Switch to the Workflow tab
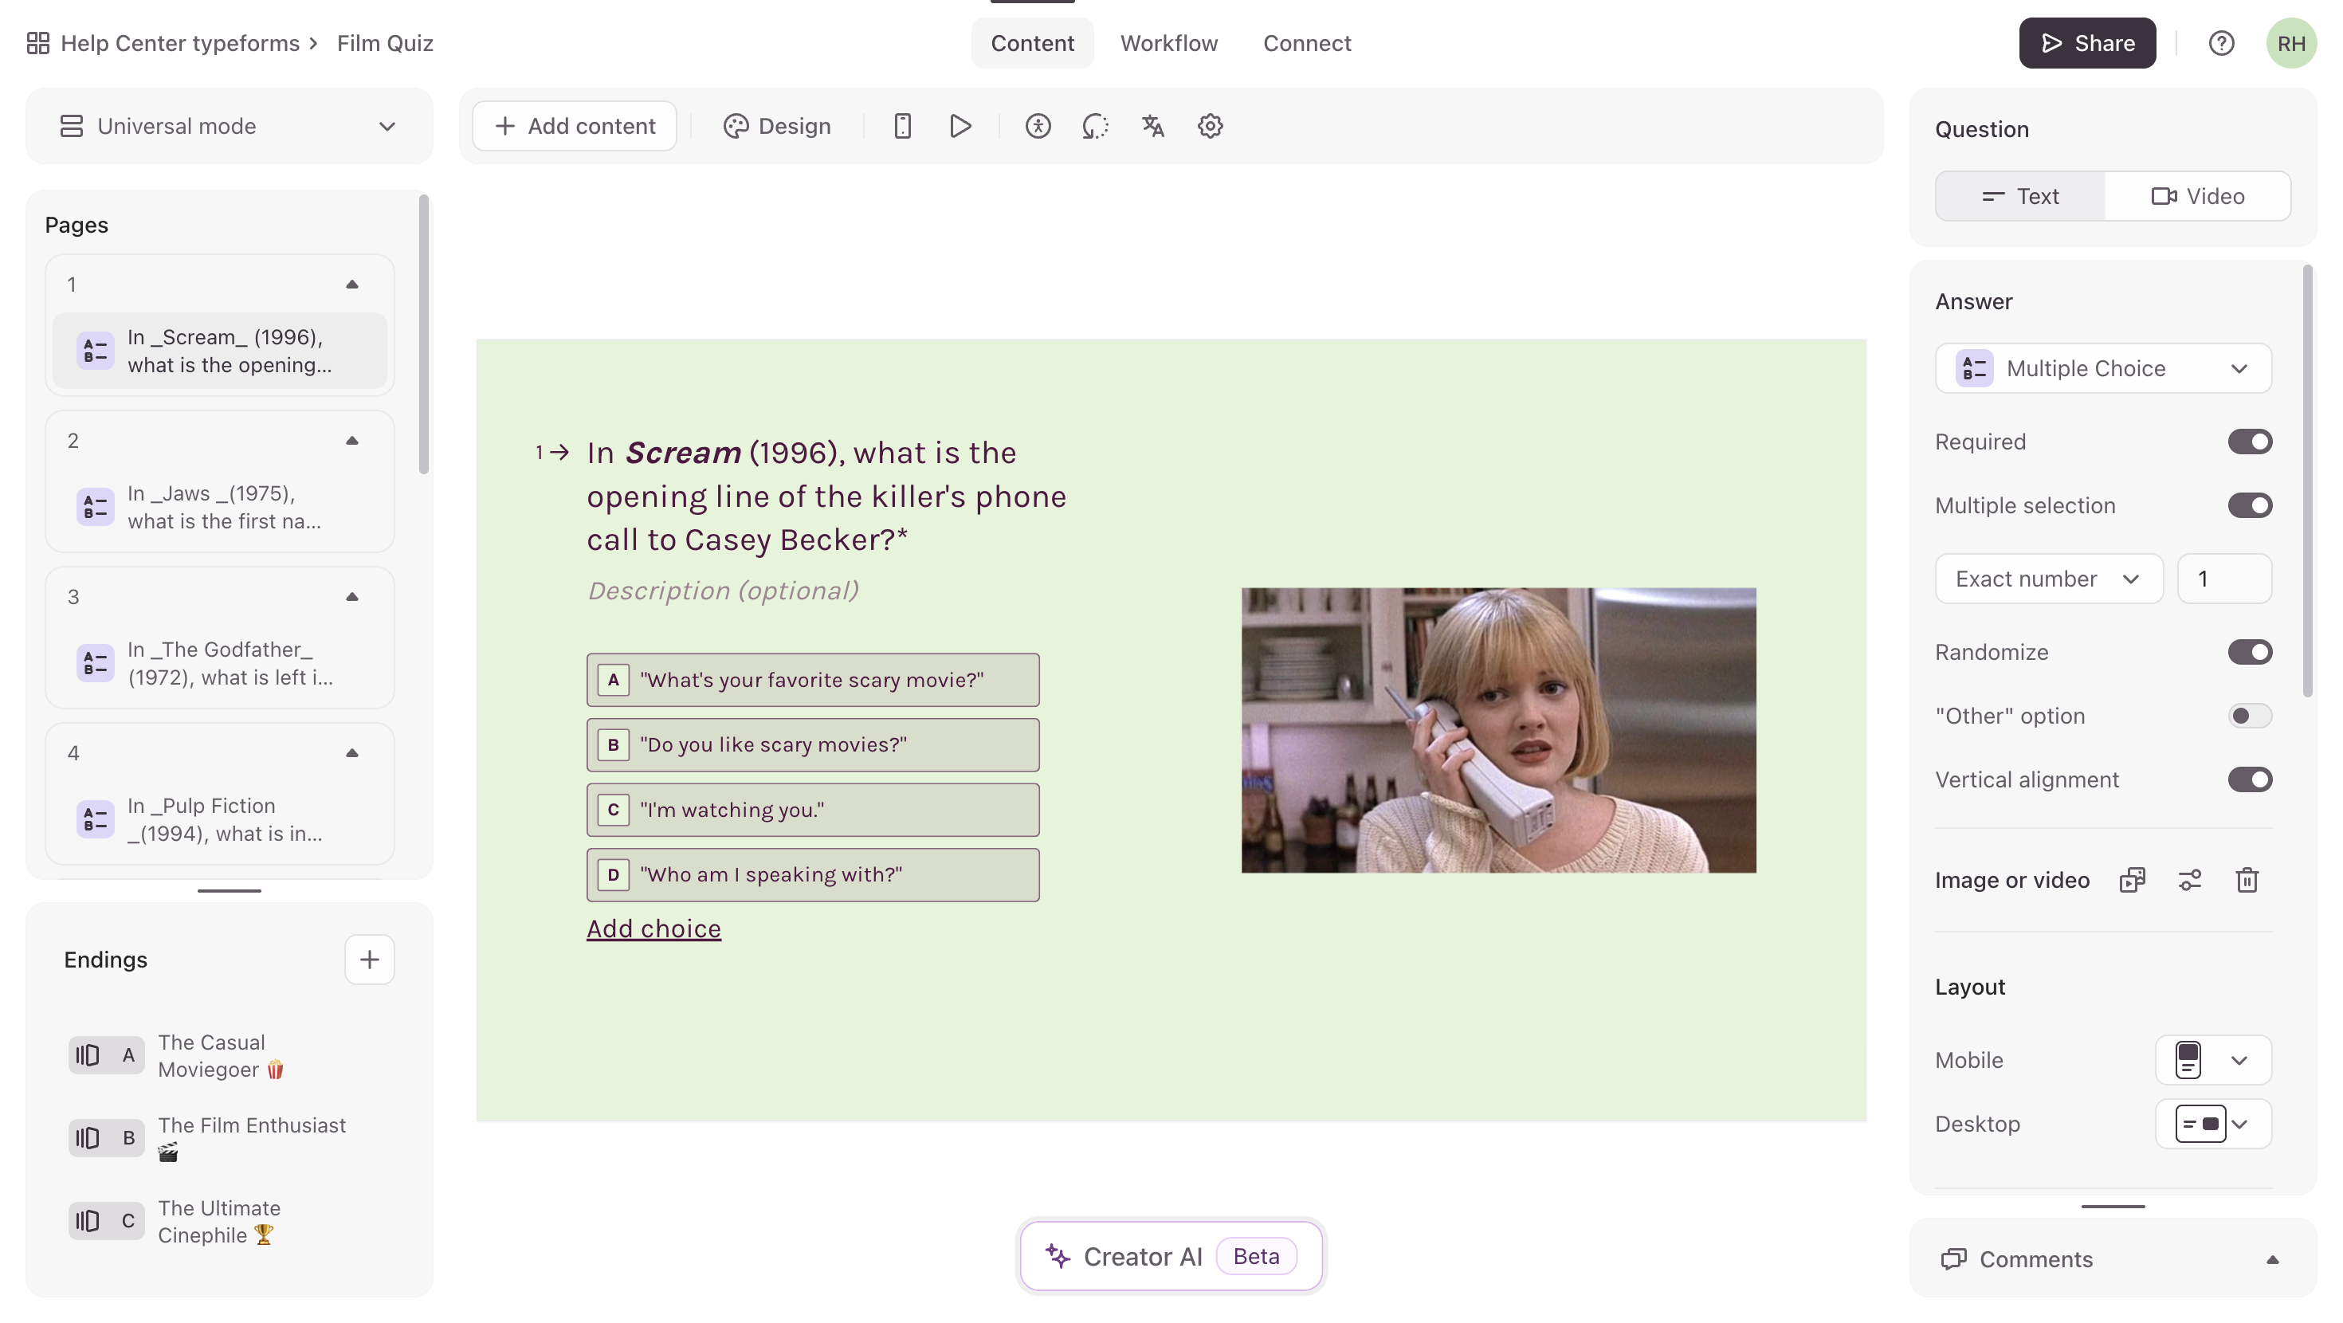The image size is (2343, 1323). 1169,43
